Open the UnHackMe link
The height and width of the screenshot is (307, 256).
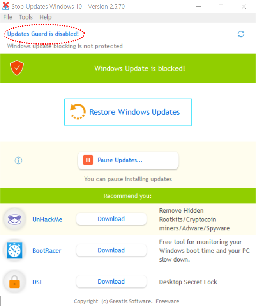[x=48, y=219]
